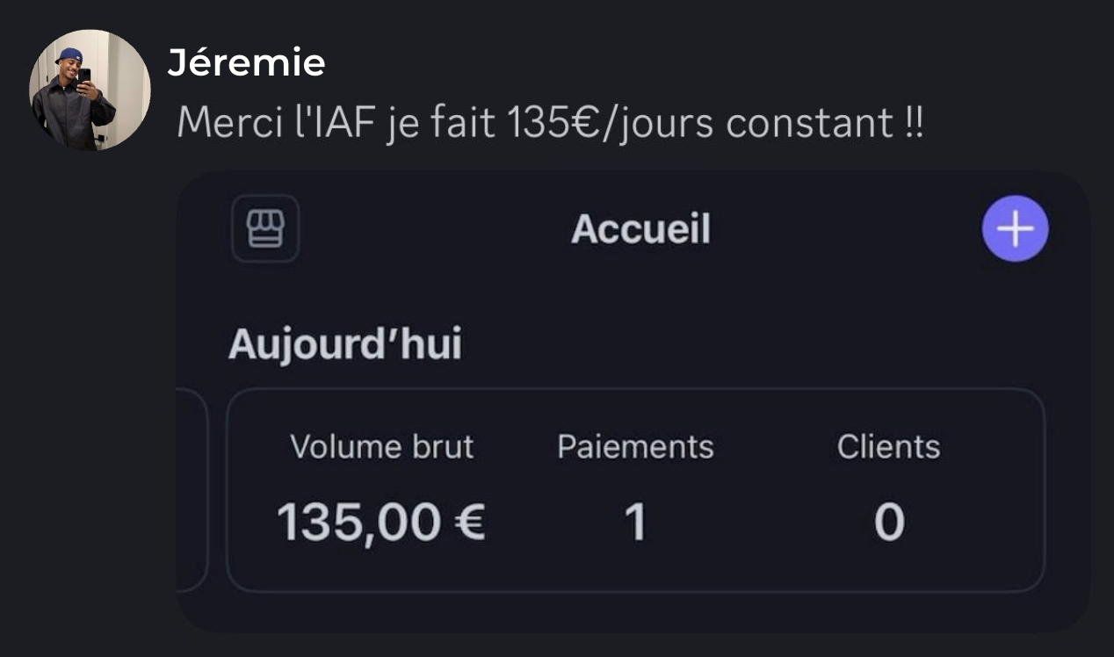Select the 135,00 € amount value
The height and width of the screenshot is (657, 1114).
click(x=381, y=522)
